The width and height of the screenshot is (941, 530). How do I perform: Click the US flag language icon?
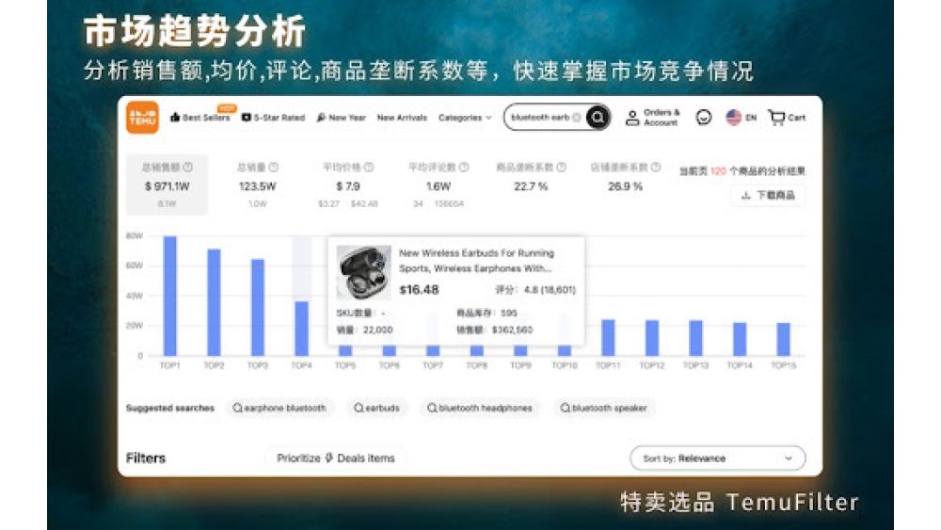[734, 118]
